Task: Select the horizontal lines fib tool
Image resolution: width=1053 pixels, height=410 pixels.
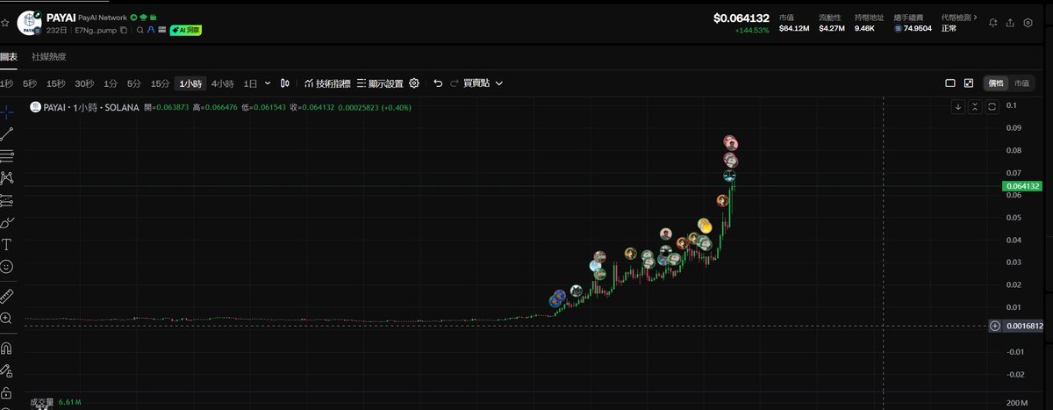Action: [x=6, y=155]
